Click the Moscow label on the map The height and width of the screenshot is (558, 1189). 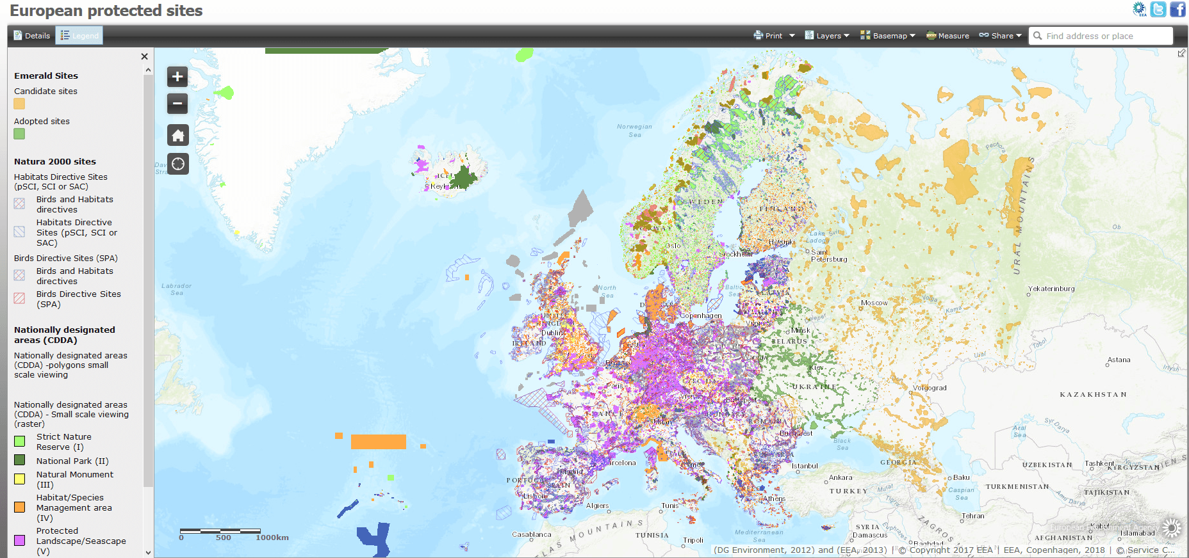874,303
